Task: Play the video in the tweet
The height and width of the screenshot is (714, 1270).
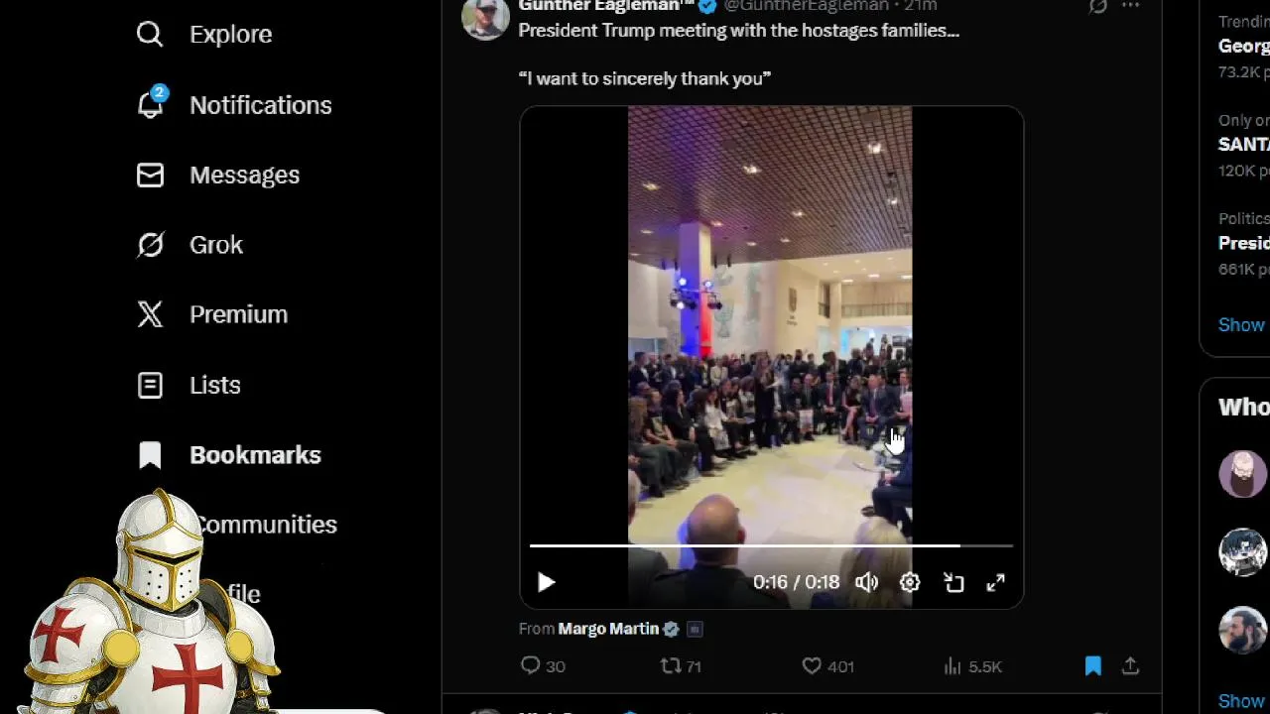Action: 546,583
